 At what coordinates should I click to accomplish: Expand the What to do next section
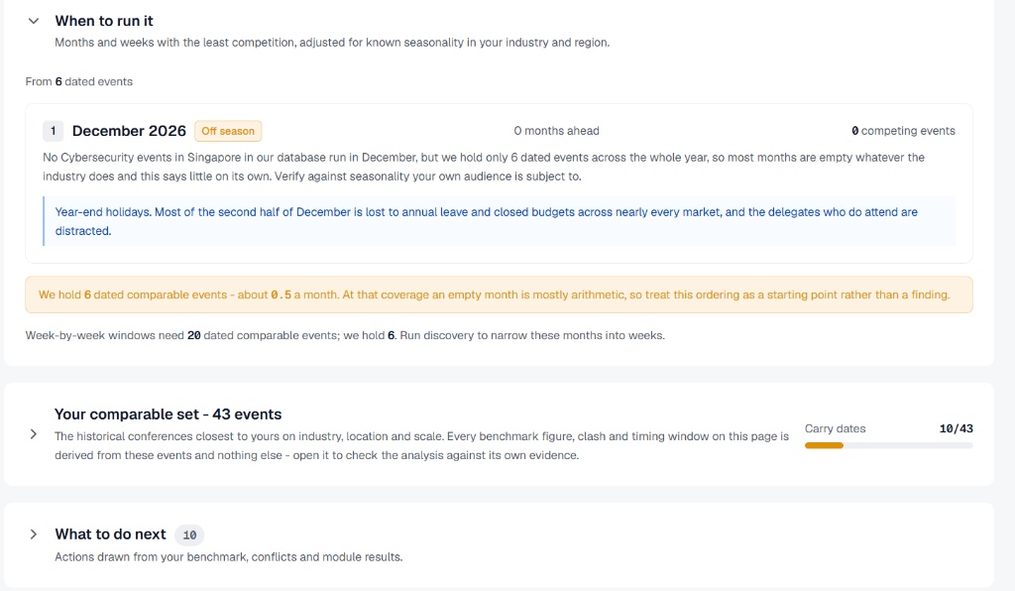34,534
